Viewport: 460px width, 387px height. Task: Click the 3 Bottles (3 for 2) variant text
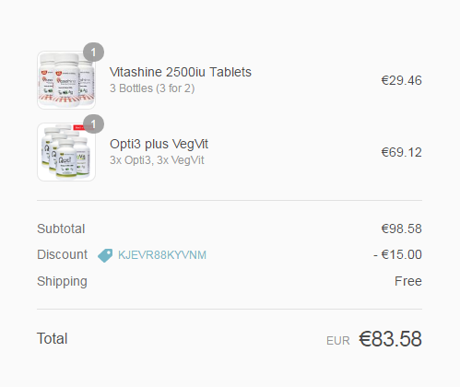point(152,88)
